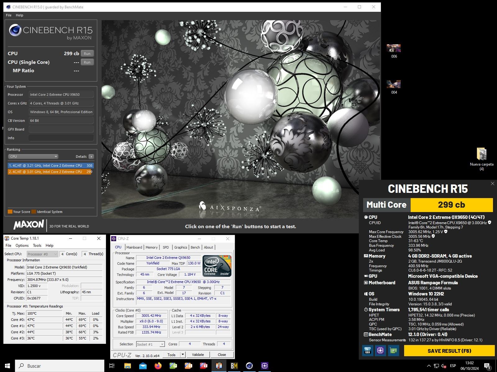Click the Core Temp title bar icon
Screen dimensions: 497x372
7,238
